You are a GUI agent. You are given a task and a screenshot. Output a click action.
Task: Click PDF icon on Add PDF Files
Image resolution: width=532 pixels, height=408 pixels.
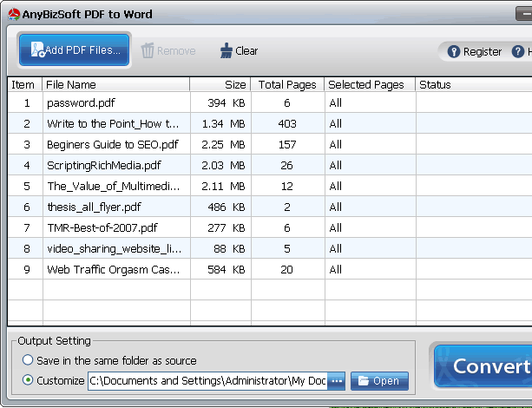(x=37, y=49)
